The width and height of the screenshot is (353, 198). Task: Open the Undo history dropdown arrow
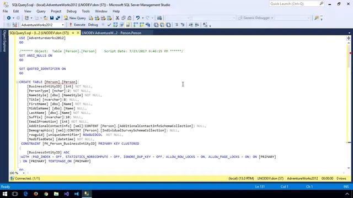click(143, 18)
